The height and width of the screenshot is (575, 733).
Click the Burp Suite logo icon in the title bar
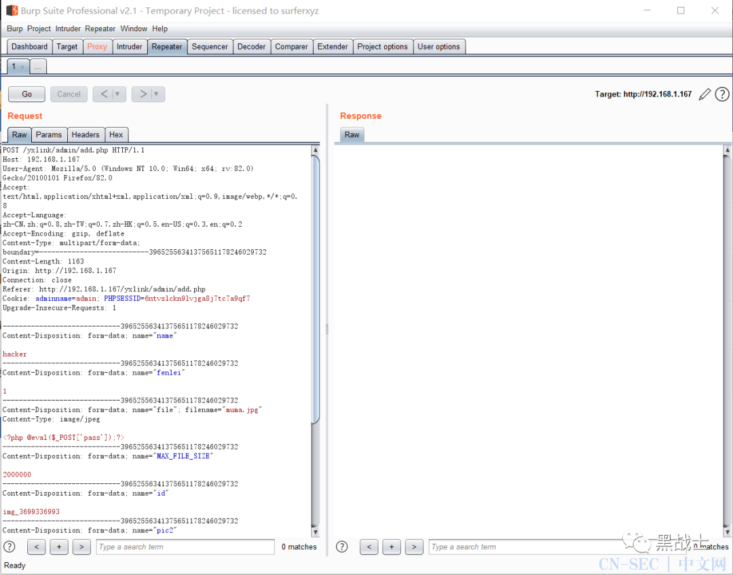click(x=12, y=10)
